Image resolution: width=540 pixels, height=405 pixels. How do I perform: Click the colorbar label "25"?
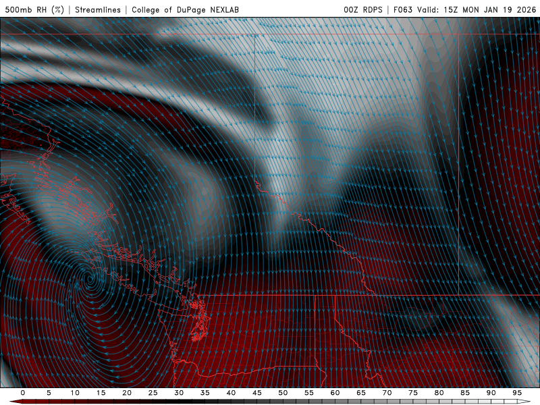(153, 393)
